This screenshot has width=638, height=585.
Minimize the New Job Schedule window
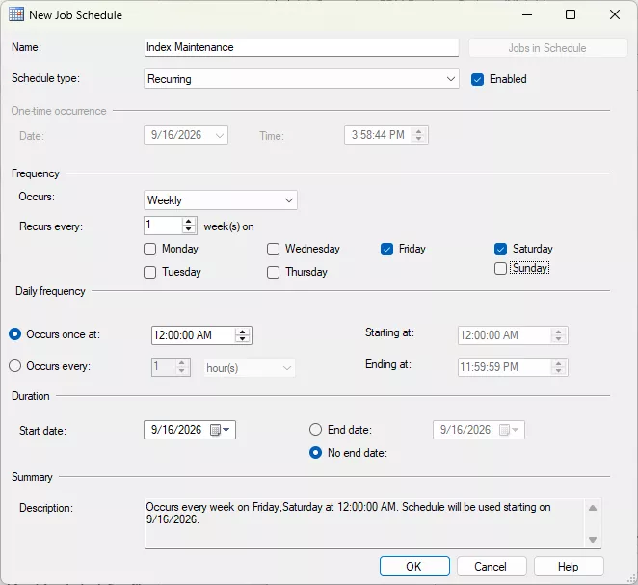tap(527, 15)
